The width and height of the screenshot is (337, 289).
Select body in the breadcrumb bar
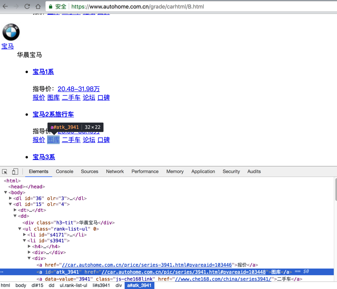pyautogui.click(x=21, y=285)
